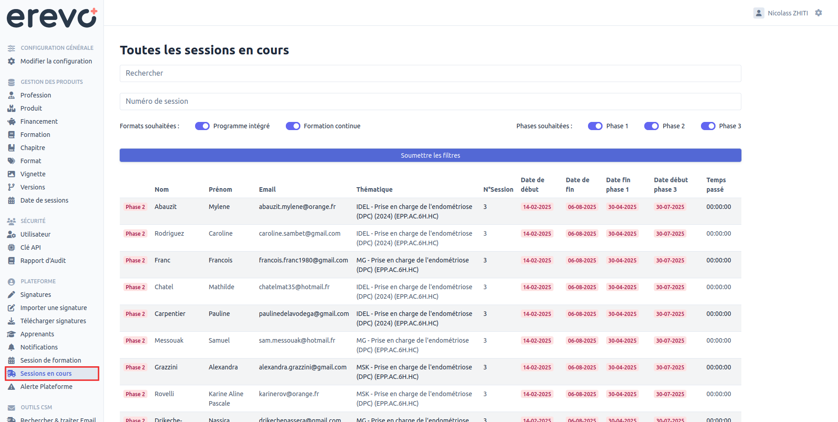Focus the Numéro de session field
Image resolution: width=838 pixels, height=422 pixels.
431,102
